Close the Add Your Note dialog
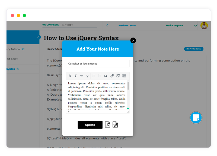Viewport: 217px width, 156px height. [133, 40]
